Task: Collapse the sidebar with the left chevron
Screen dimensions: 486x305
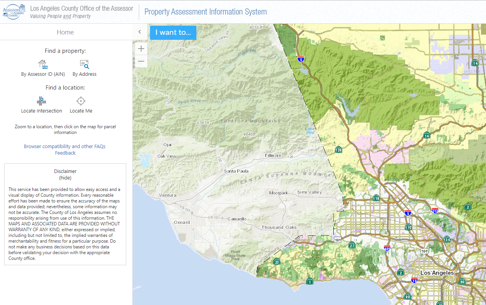Action: 140,32
